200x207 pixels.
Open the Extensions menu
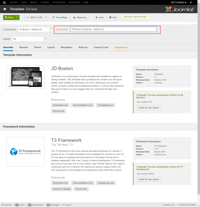pos(74,2)
